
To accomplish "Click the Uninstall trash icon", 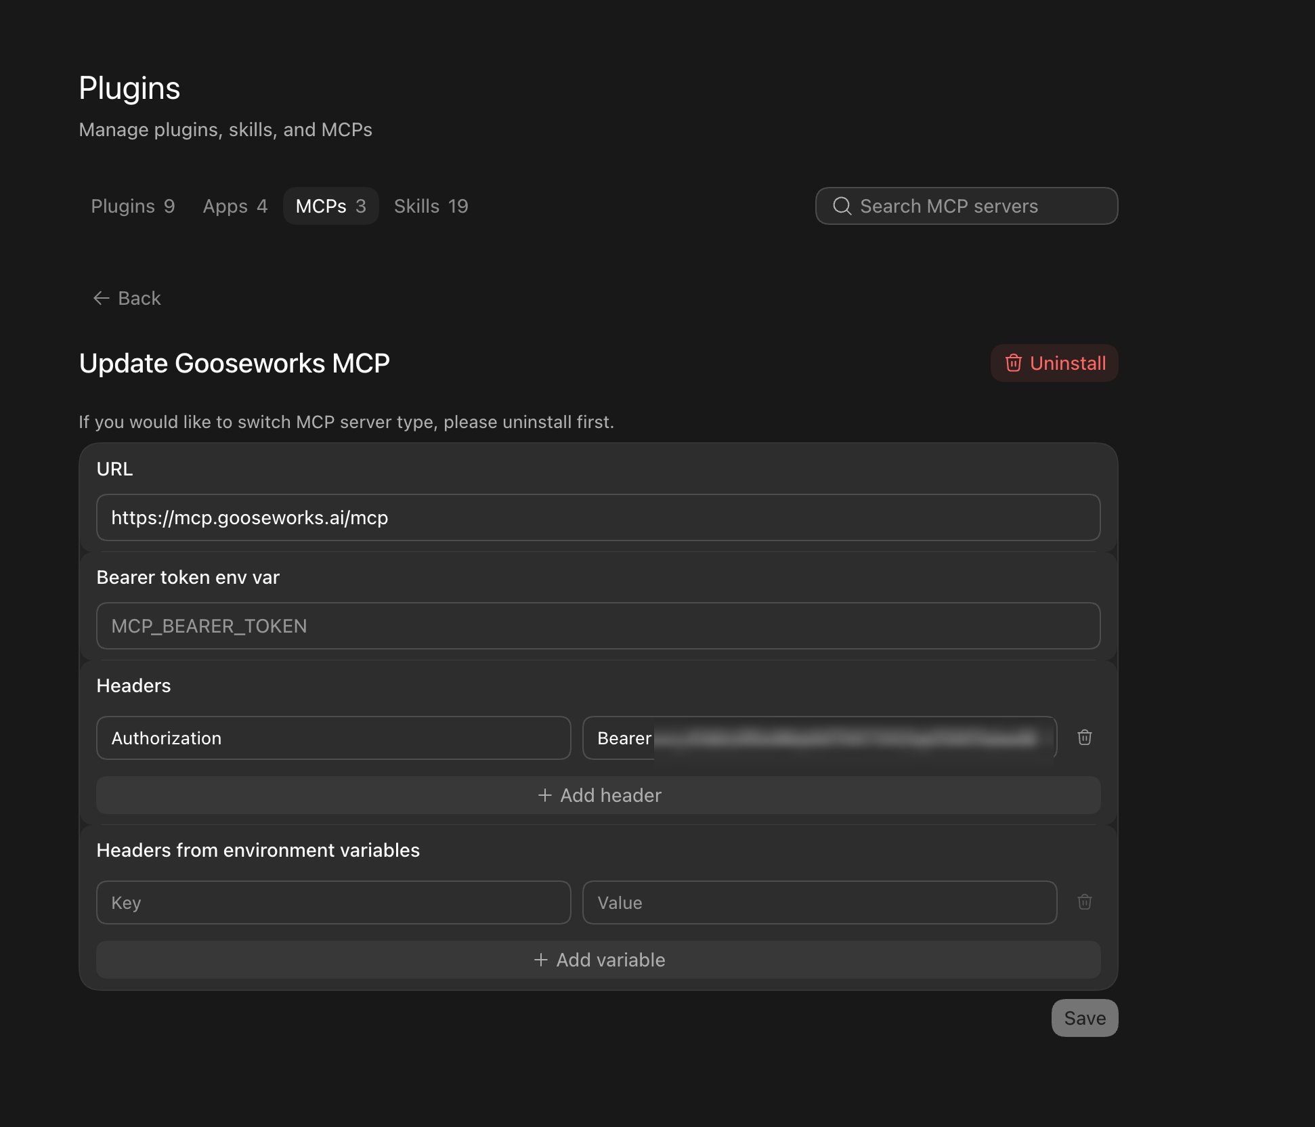I will 1013,363.
